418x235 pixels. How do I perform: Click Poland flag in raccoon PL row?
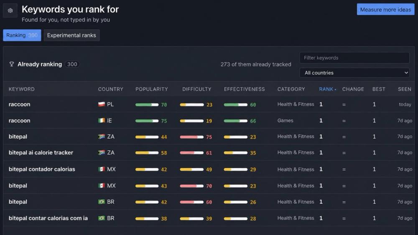tap(101, 104)
